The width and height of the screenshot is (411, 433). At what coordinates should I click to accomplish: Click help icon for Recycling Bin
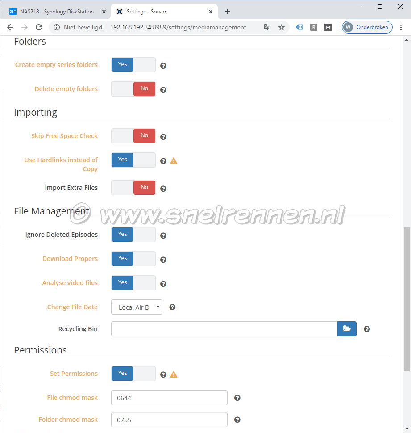coord(367,329)
